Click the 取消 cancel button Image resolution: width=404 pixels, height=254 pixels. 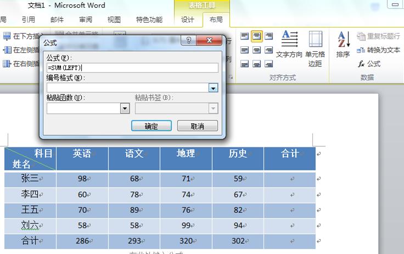click(x=198, y=126)
